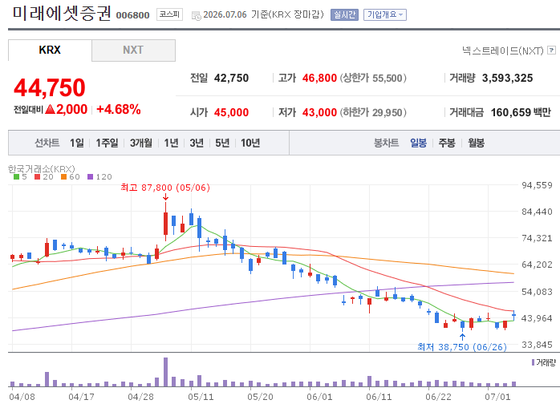This screenshot has width=560, height=404.
Task: Select the 주봉 weekly candle chart
Action: coord(447,143)
